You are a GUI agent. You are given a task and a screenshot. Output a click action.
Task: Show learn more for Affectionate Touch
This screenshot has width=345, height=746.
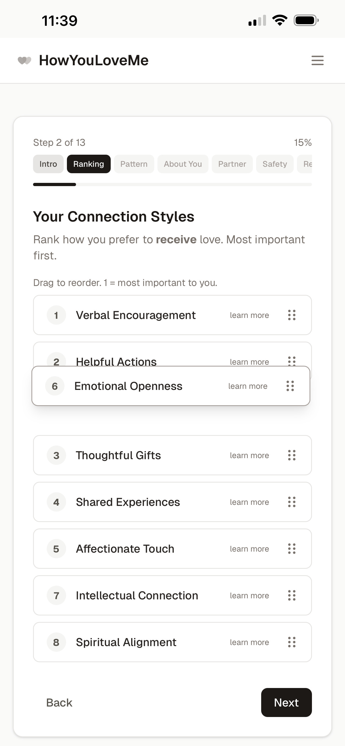coord(249,549)
